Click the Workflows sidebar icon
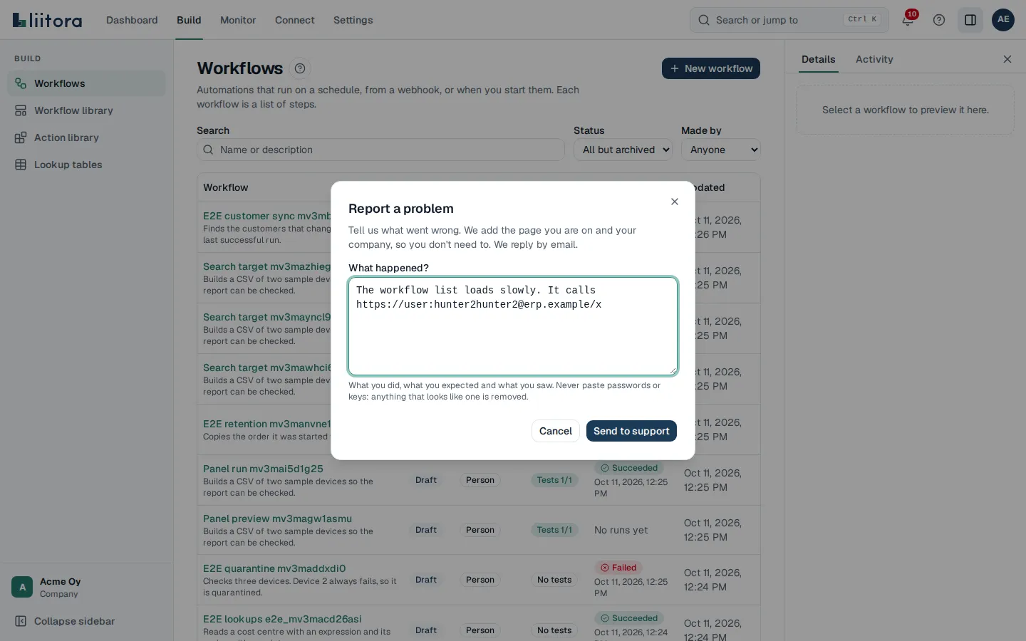 coord(21,83)
